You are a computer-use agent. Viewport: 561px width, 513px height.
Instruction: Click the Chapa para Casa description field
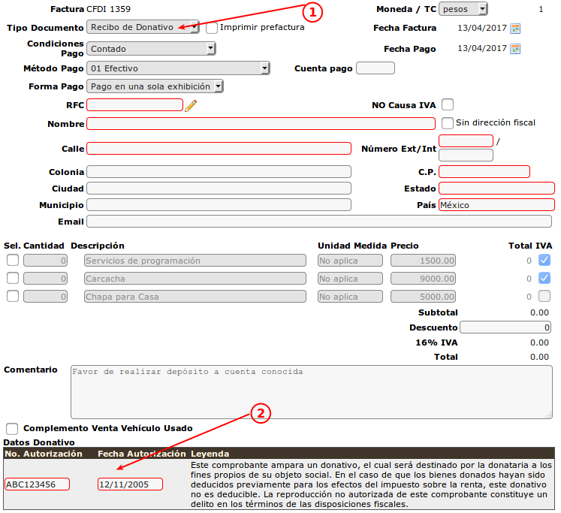tap(195, 296)
